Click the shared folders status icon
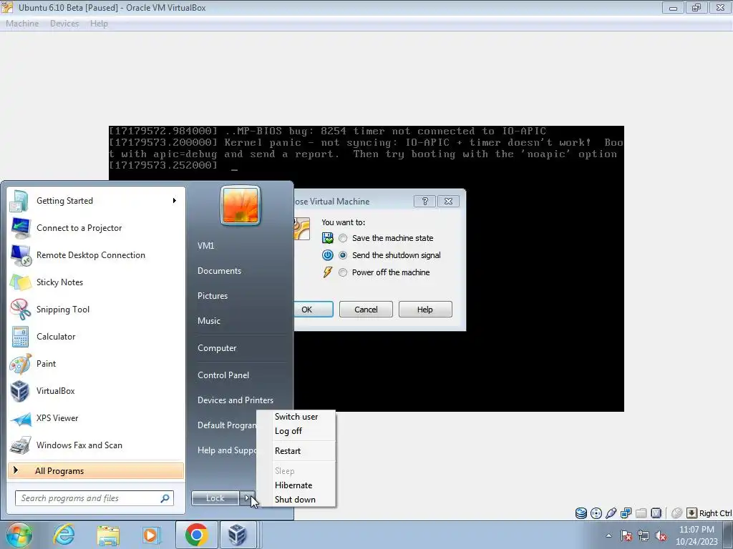 click(x=641, y=513)
